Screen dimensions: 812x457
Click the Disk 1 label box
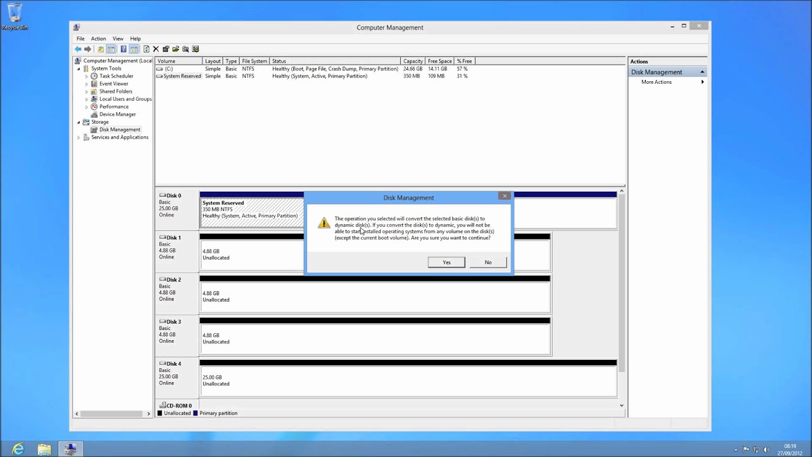click(x=177, y=252)
